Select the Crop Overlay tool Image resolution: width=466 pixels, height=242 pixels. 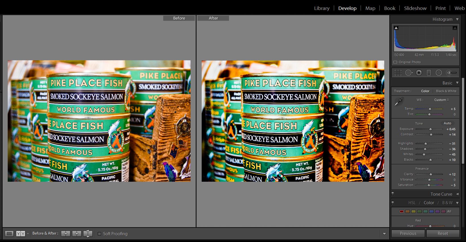[x=398, y=73]
